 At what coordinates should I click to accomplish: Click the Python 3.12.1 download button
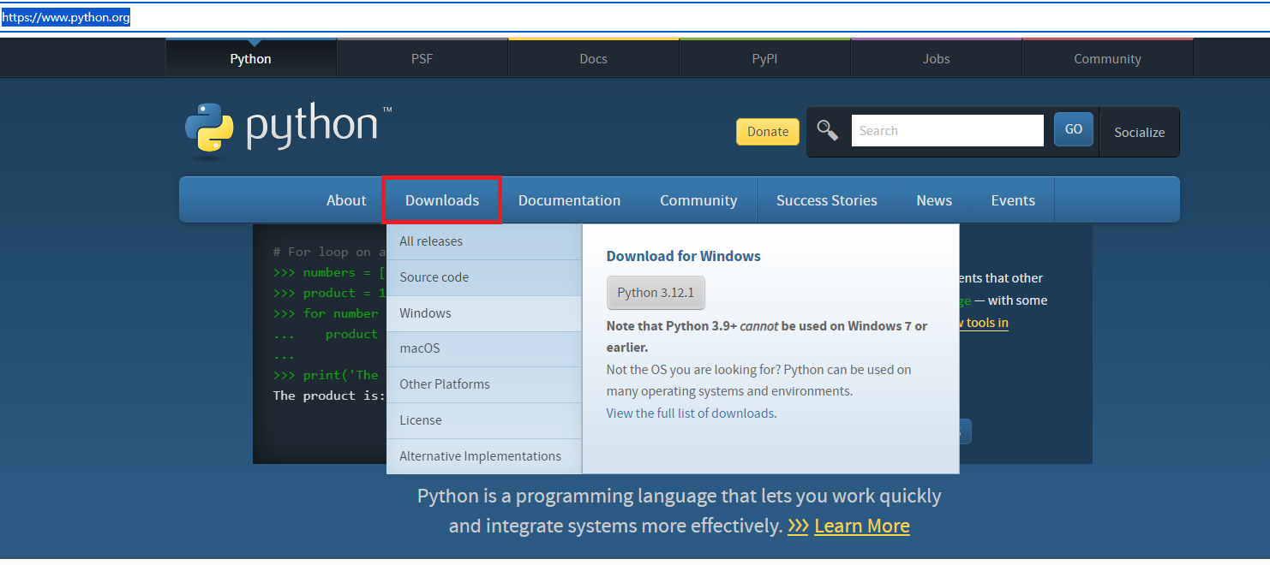tap(656, 293)
